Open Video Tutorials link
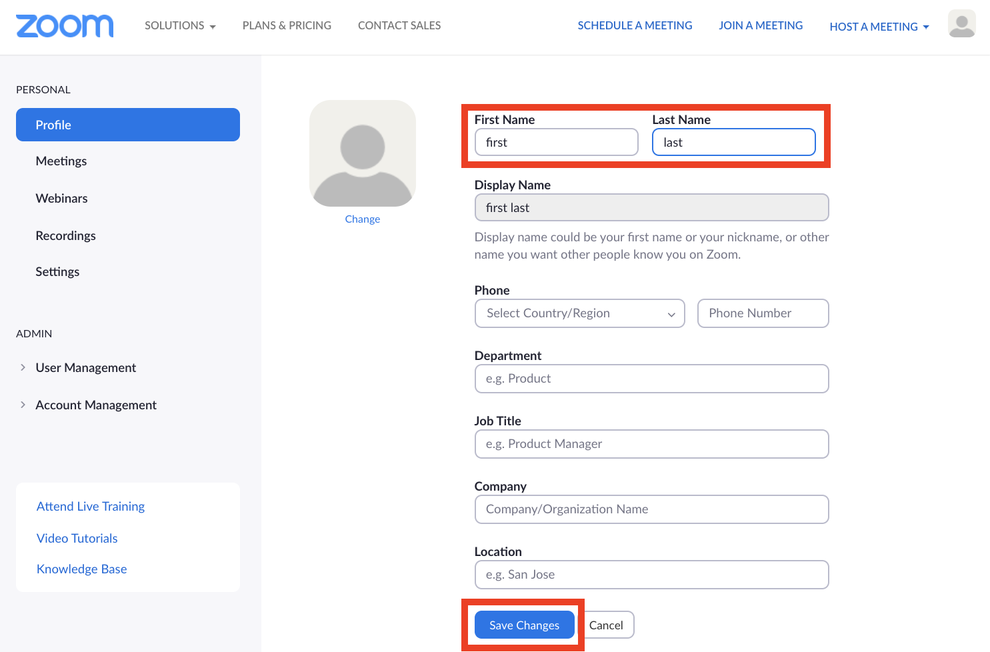This screenshot has height=652, width=990. [x=77, y=538]
